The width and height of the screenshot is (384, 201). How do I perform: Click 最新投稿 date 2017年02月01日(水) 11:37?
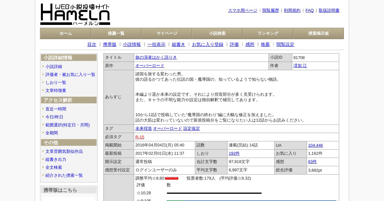tap(160, 153)
